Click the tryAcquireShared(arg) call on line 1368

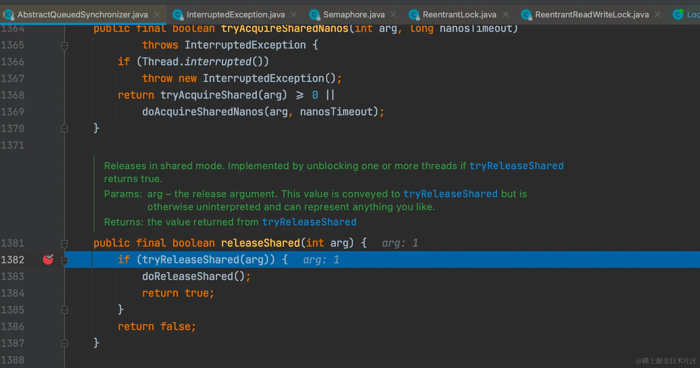(x=224, y=95)
